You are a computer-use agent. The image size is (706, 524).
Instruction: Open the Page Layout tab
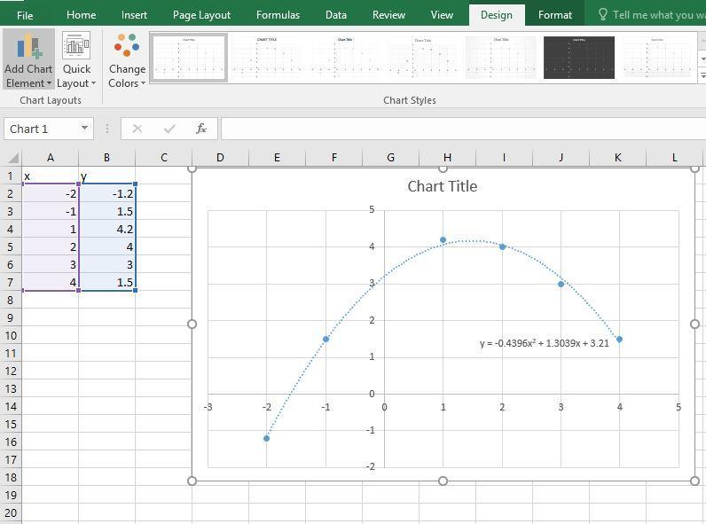pos(201,15)
